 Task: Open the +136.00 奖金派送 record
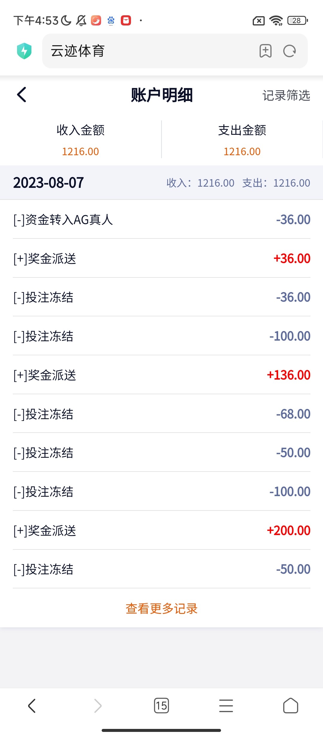tap(161, 375)
